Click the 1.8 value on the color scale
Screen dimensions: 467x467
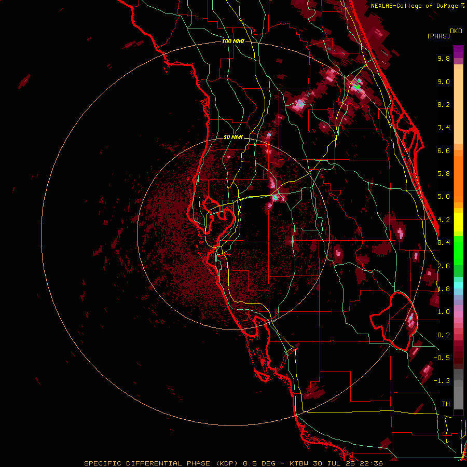tap(444, 289)
